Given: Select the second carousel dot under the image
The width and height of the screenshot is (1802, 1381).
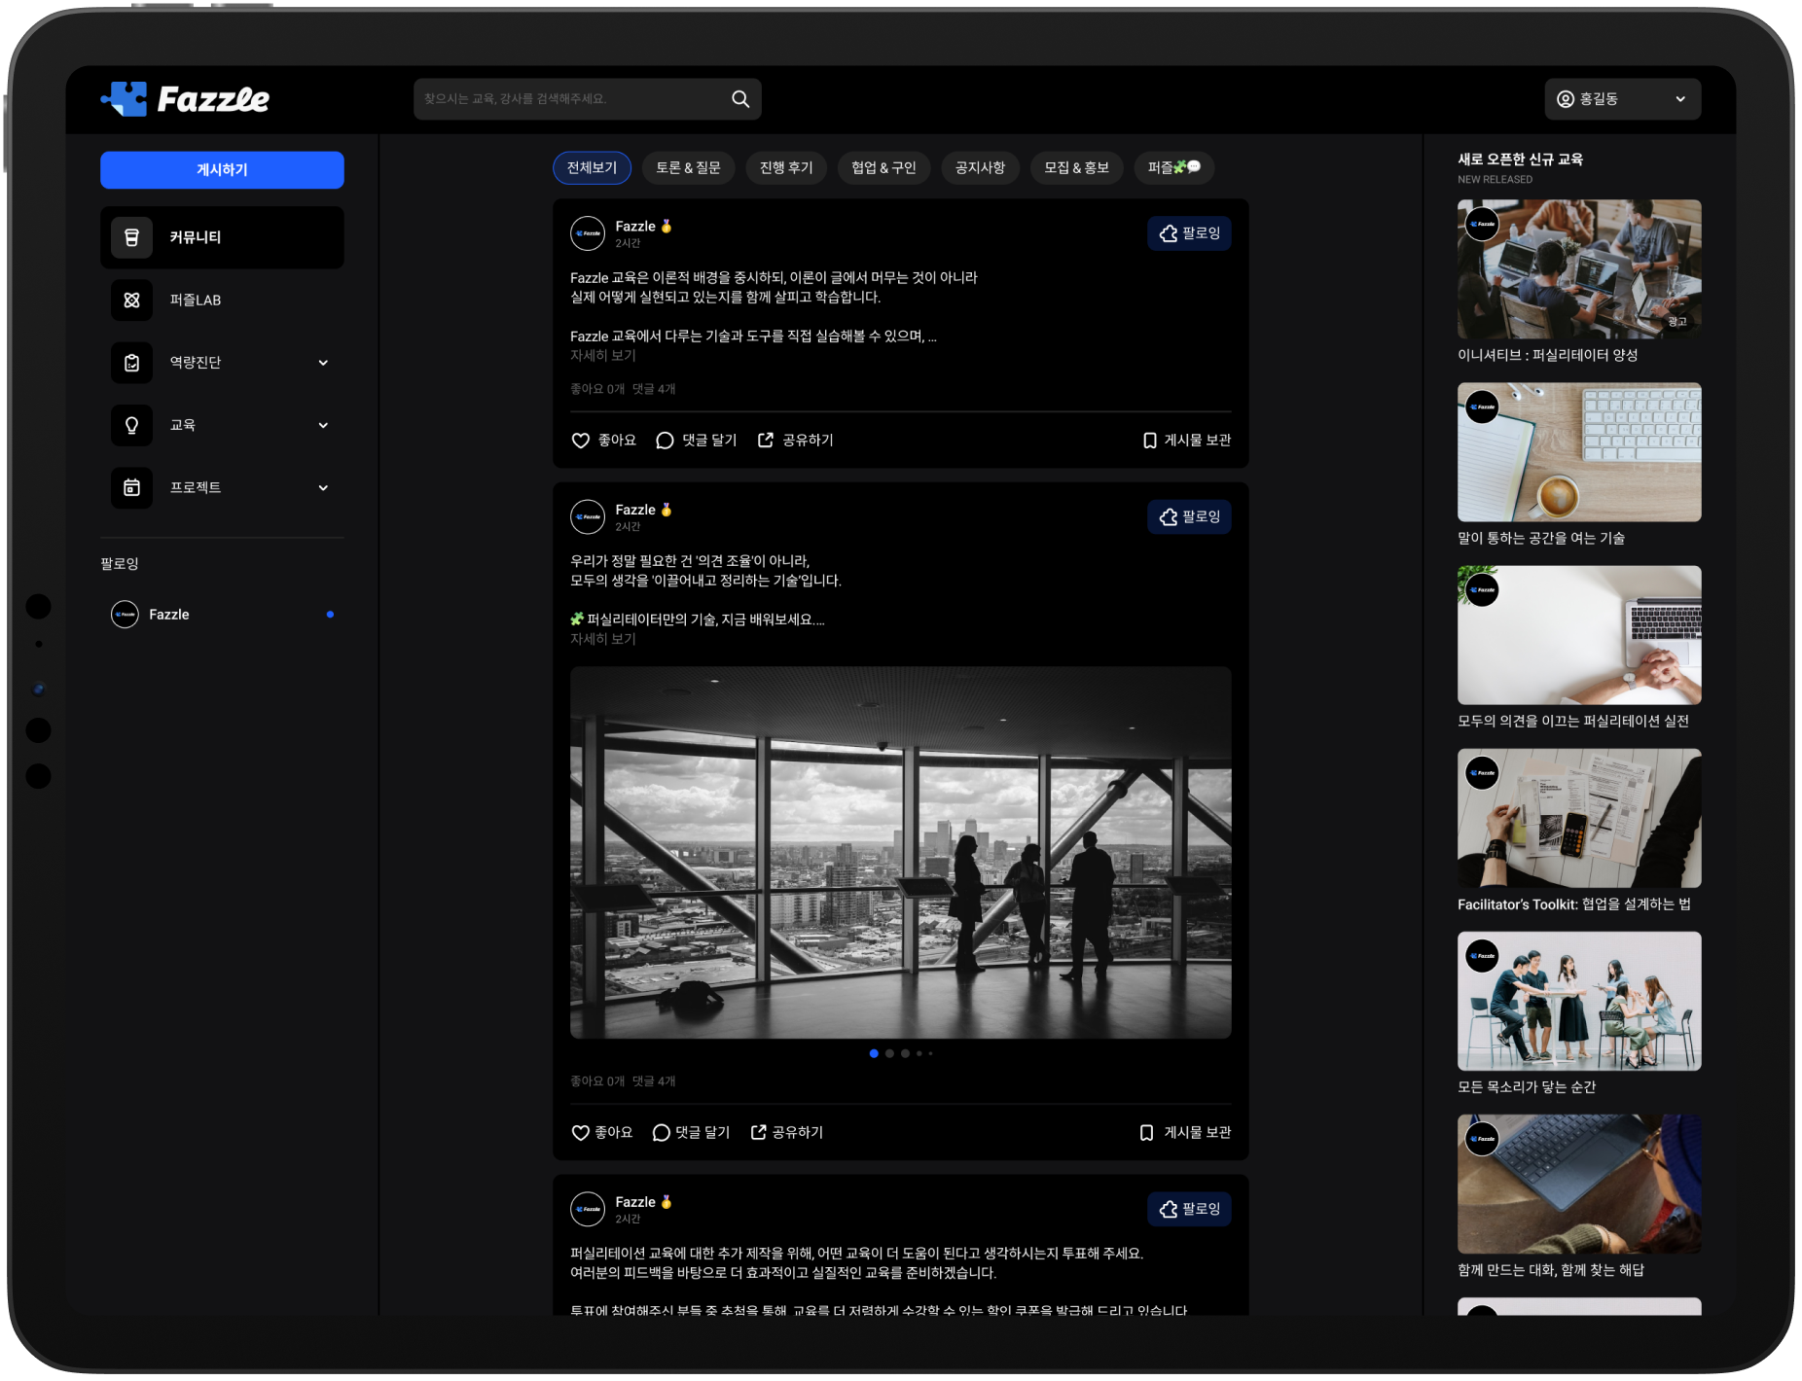Looking at the screenshot, I should (x=889, y=1053).
